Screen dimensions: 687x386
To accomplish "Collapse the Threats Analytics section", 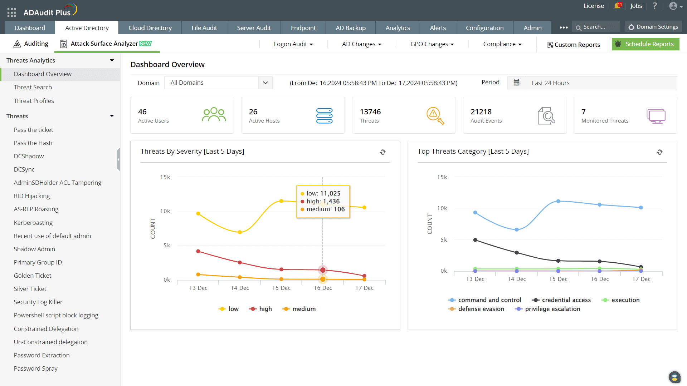I will (112, 60).
